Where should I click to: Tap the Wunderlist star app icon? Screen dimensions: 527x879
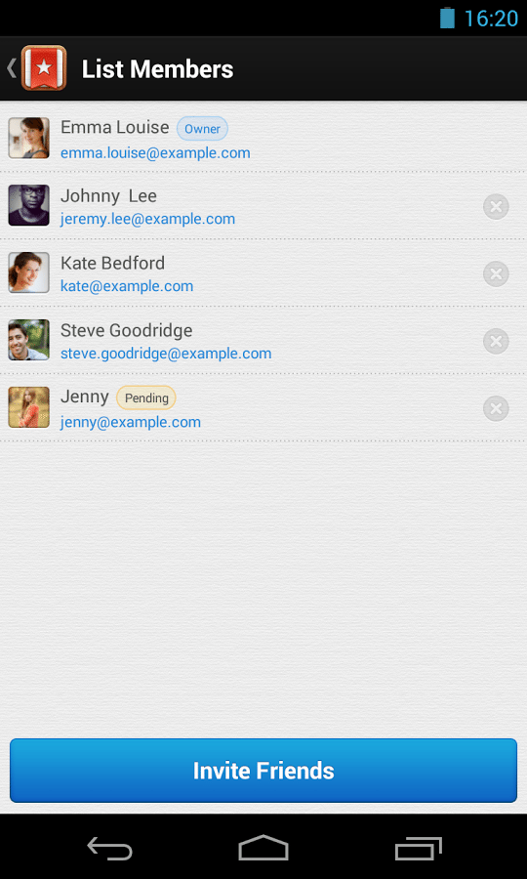point(44,67)
